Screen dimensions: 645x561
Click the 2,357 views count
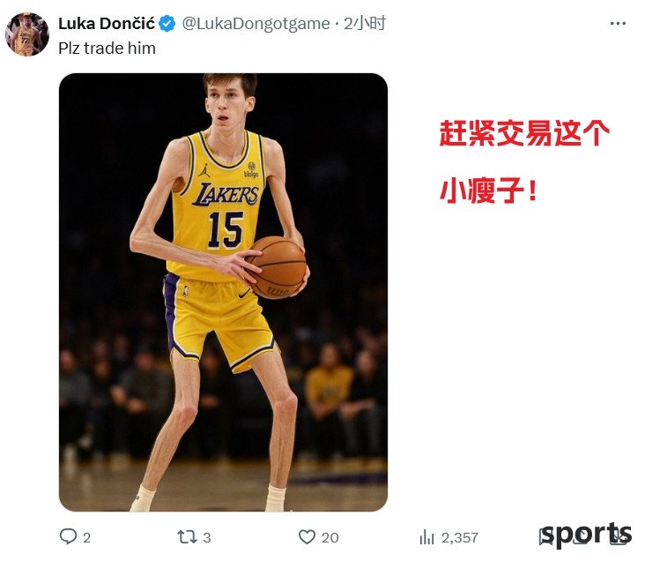(459, 537)
